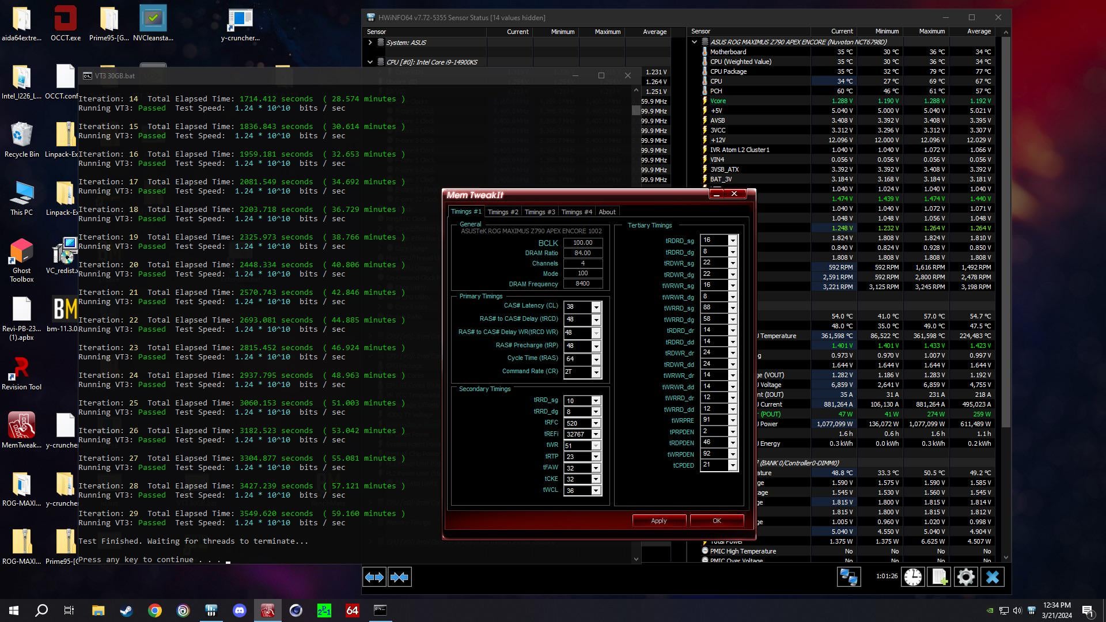Viewport: 1106px width, 622px height.
Task: Open the Windows Start menu
Action: [x=14, y=610]
